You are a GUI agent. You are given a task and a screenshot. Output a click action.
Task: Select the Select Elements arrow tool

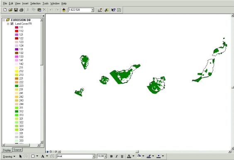(20, 156)
